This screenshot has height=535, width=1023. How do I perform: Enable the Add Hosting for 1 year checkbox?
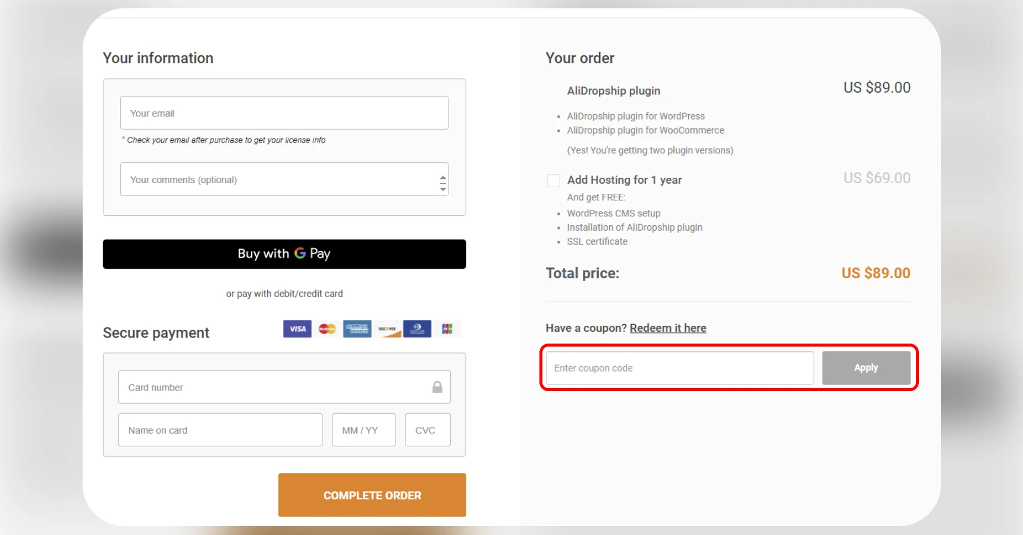553,180
